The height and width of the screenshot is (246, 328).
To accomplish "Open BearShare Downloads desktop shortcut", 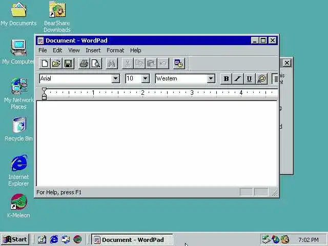I will [x=57, y=17].
